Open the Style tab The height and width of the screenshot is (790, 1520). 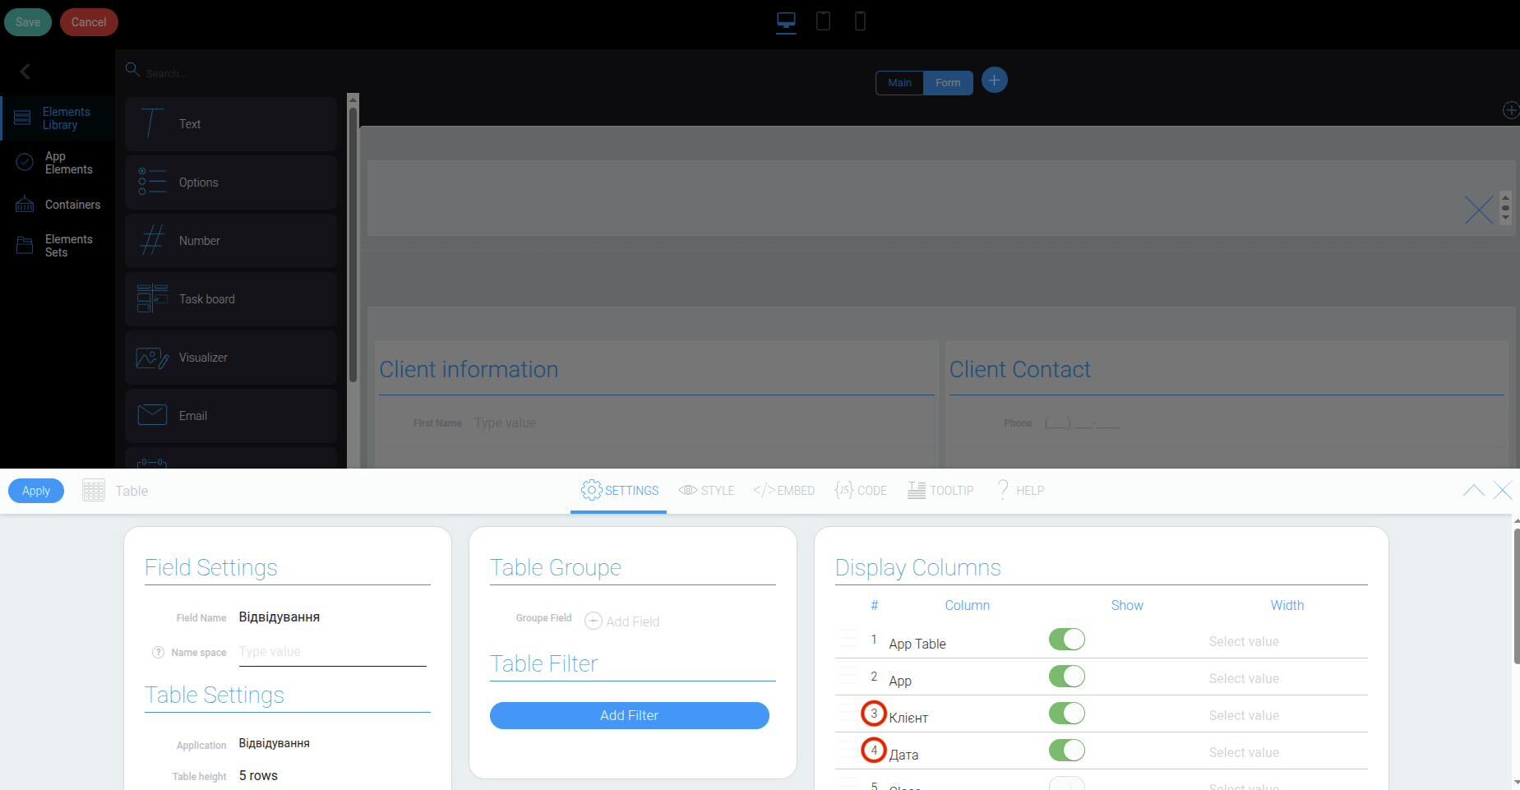point(706,491)
